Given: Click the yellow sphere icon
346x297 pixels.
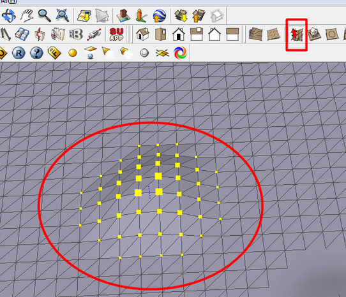Looking at the screenshot, I should 73,53.
